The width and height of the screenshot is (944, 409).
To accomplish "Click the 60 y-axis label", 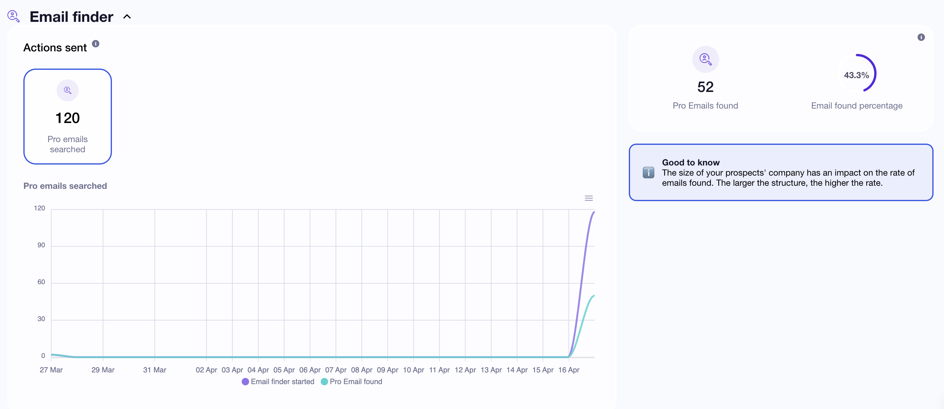I will pyautogui.click(x=41, y=282).
